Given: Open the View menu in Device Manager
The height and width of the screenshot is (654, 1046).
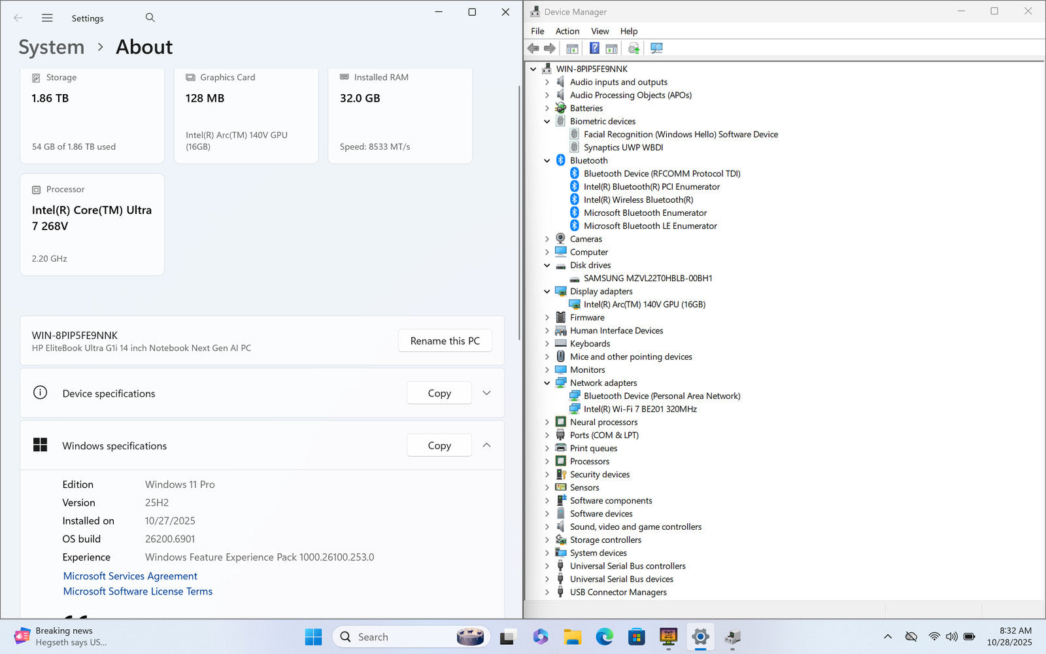Looking at the screenshot, I should (x=599, y=31).
